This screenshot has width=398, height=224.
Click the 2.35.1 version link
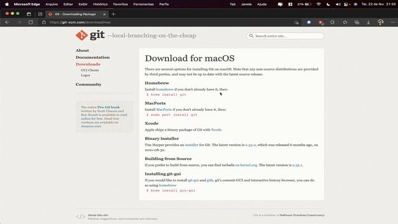pos(297,165)
